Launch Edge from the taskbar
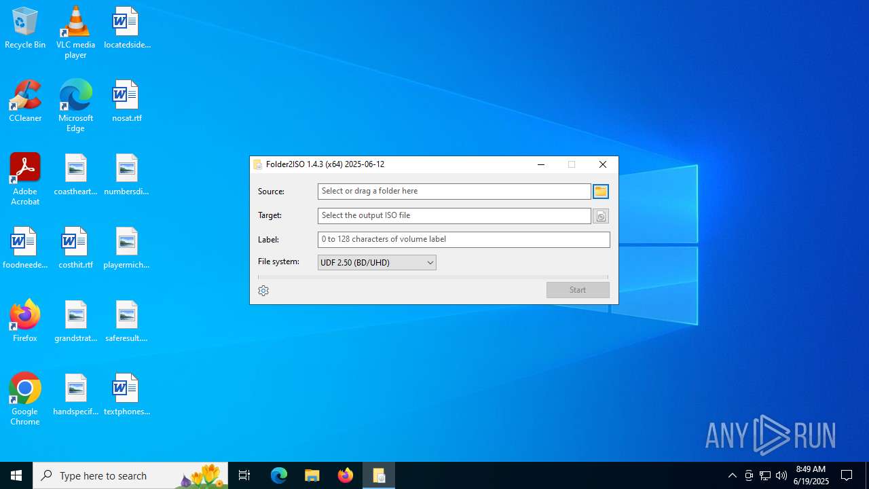Screen dimensions: 869x489 (x=279, y=475)
